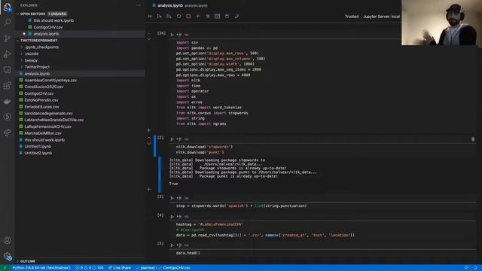482x271 pixels.
Task: Click Python 3.8.8 64-bit interpreter in status bar
Action: coord(41,268)
